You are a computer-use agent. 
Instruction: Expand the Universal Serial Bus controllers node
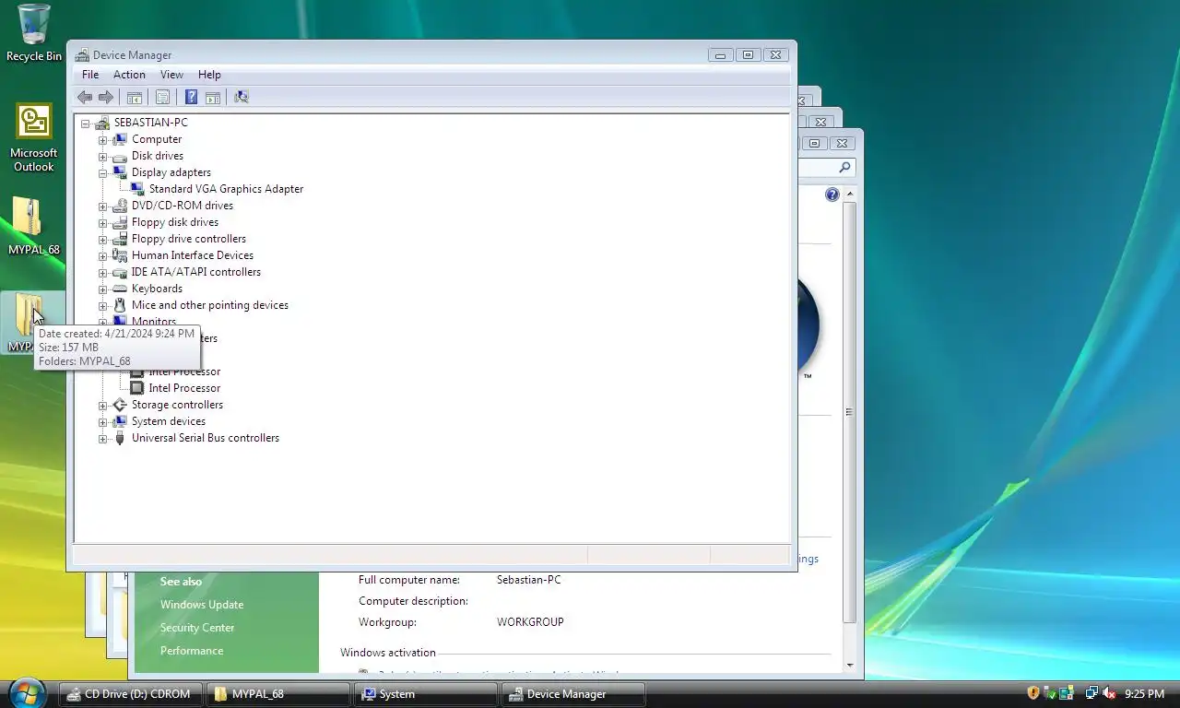[102, 438]
